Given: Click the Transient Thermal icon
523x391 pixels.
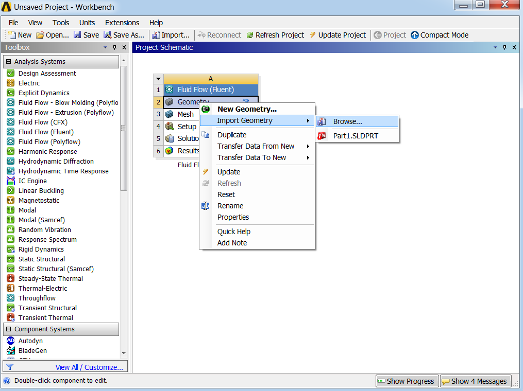Looking at the screenshot, I should [11, 318].
